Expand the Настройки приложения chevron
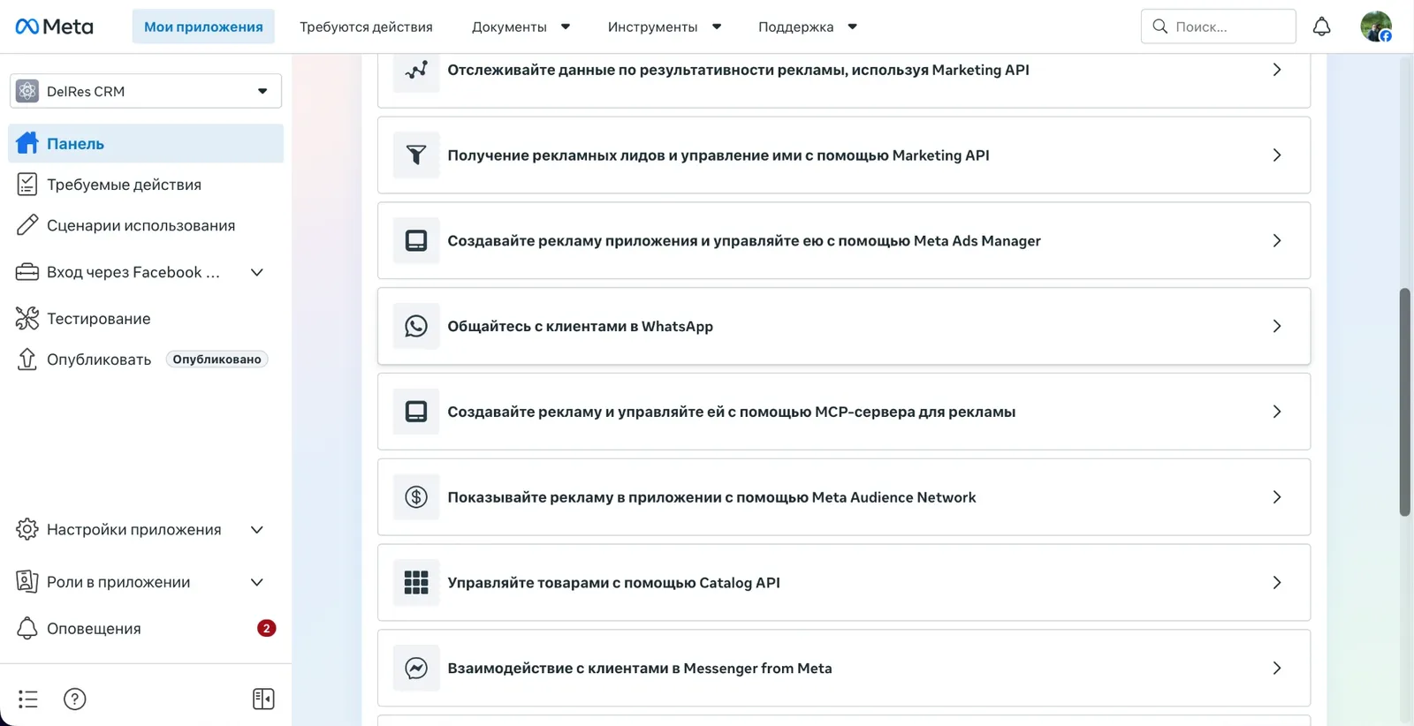 [x=257, y=530]
